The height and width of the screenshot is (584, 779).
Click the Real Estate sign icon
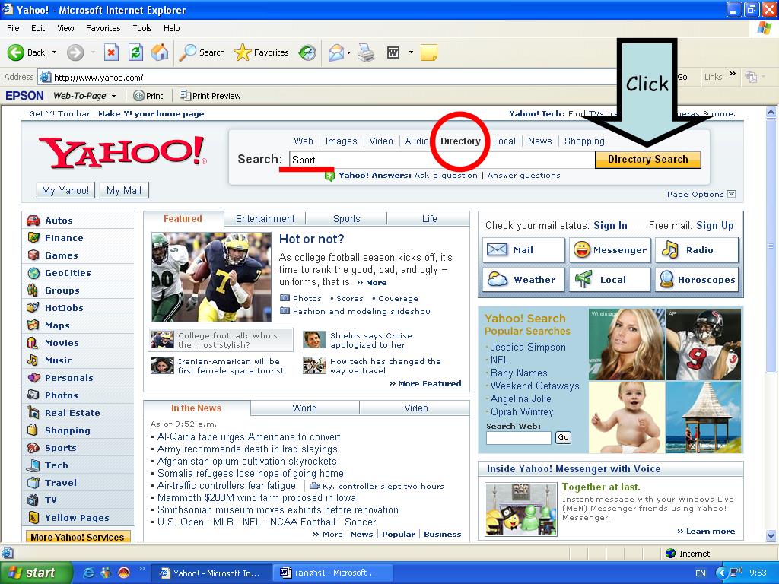(x=33, y=412)
